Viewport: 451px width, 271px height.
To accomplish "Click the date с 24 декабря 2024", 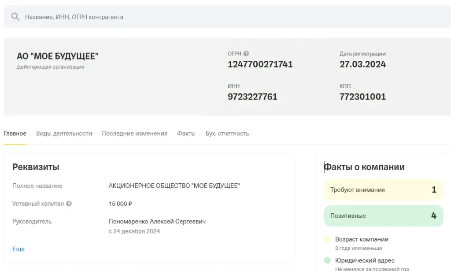I will click(x=134, y=231).
